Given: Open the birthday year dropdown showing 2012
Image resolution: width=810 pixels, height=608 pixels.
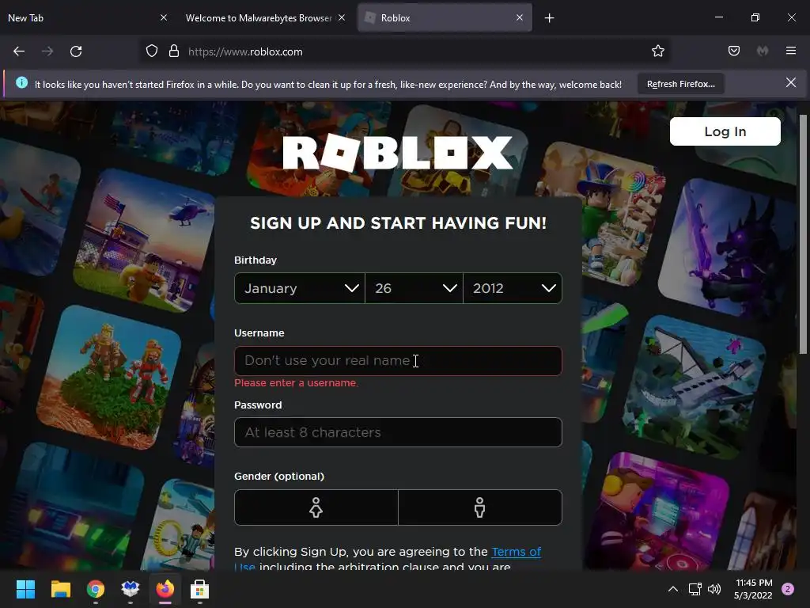Looking at the screenshot, I should coord(513,288).
